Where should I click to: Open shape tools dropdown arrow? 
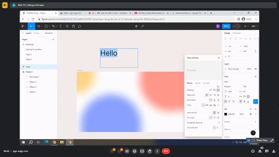49,26
